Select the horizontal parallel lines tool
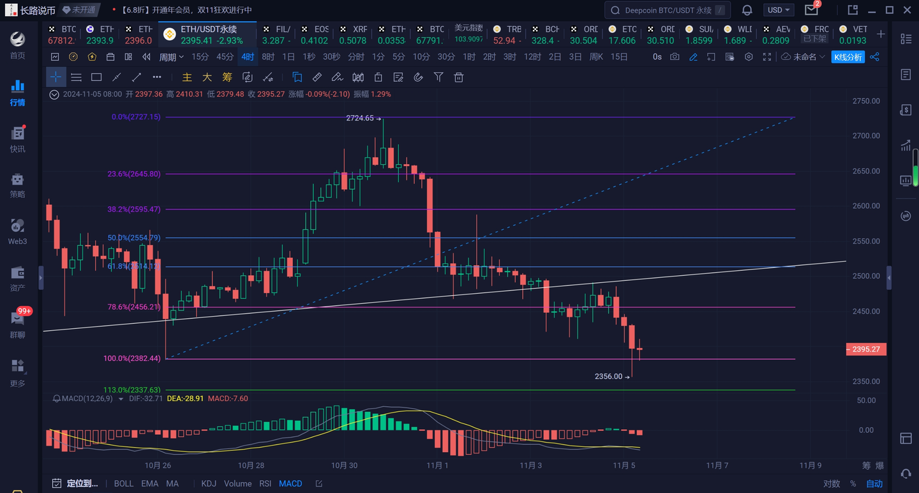This screenshot has width=919, height=493. pyautogui.click(x=76, y=77)
